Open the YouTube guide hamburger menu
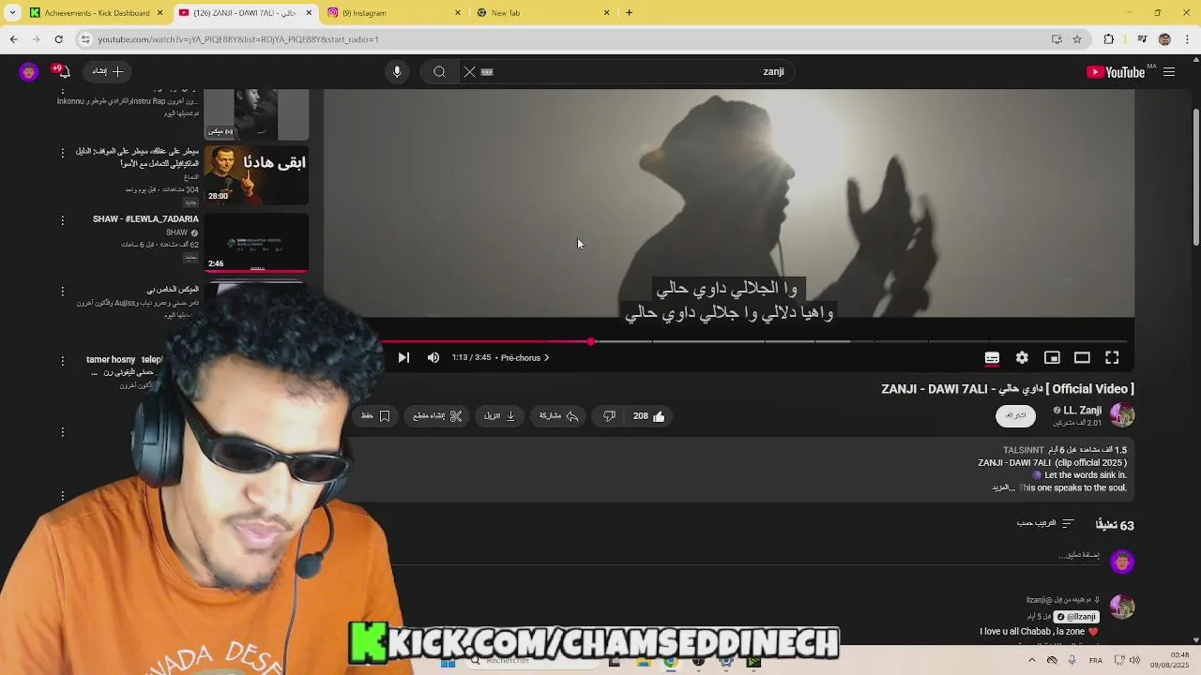 point(1169,72)
